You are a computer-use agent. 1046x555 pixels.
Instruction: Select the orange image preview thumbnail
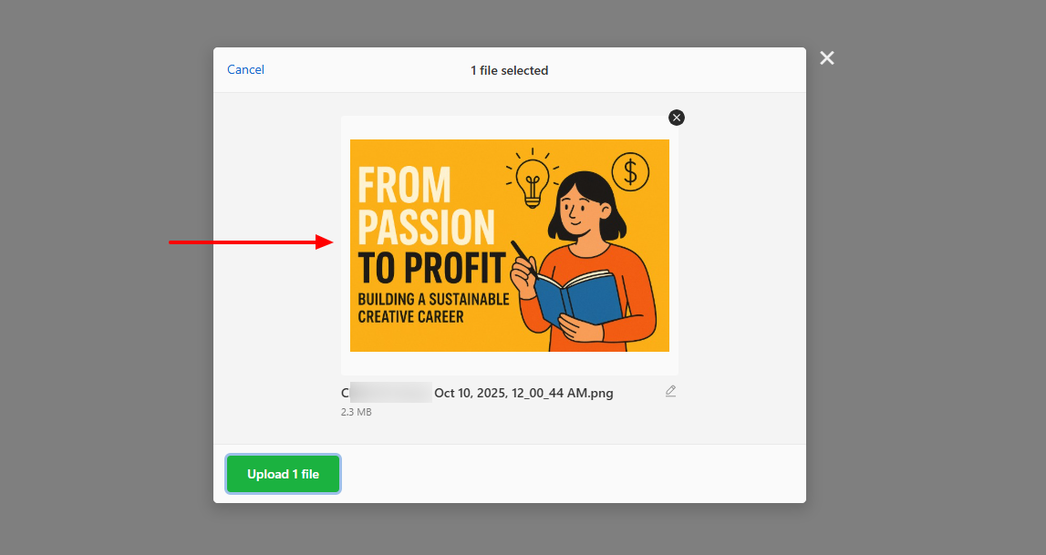click(x=510, y=245)
